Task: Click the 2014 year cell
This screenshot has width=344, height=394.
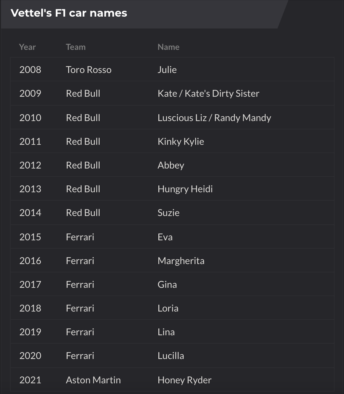Action: (x=30, y=213)
